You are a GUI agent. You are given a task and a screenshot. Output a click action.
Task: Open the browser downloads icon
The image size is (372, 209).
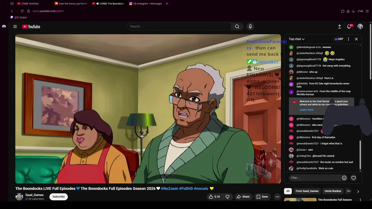point(353,11)
